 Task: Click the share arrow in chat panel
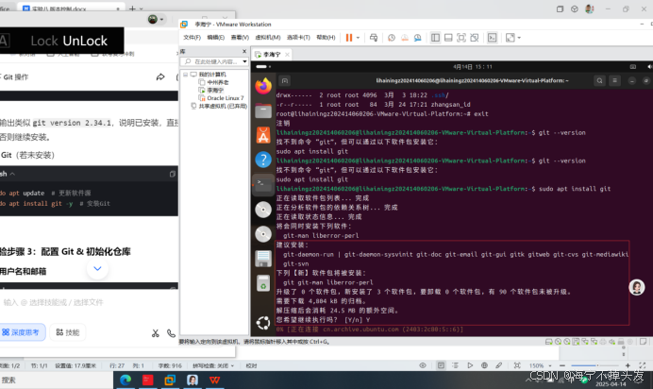[x=160, y=77]
